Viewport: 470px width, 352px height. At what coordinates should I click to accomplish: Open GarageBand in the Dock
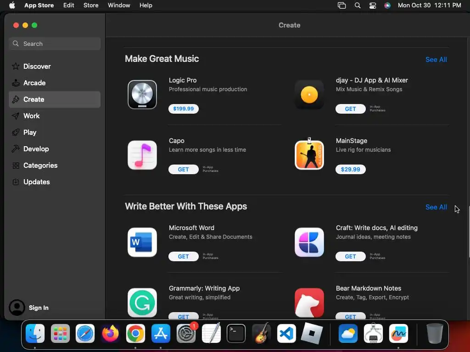tap(261, 333)
